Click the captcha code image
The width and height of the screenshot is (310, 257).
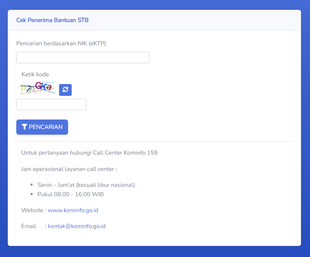click(37, 88)
